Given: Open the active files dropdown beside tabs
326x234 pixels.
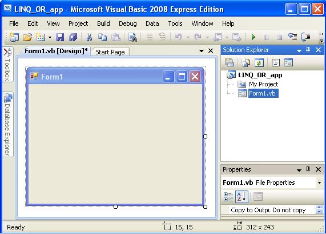Looking at the screenshot, I should coord(202,51).
